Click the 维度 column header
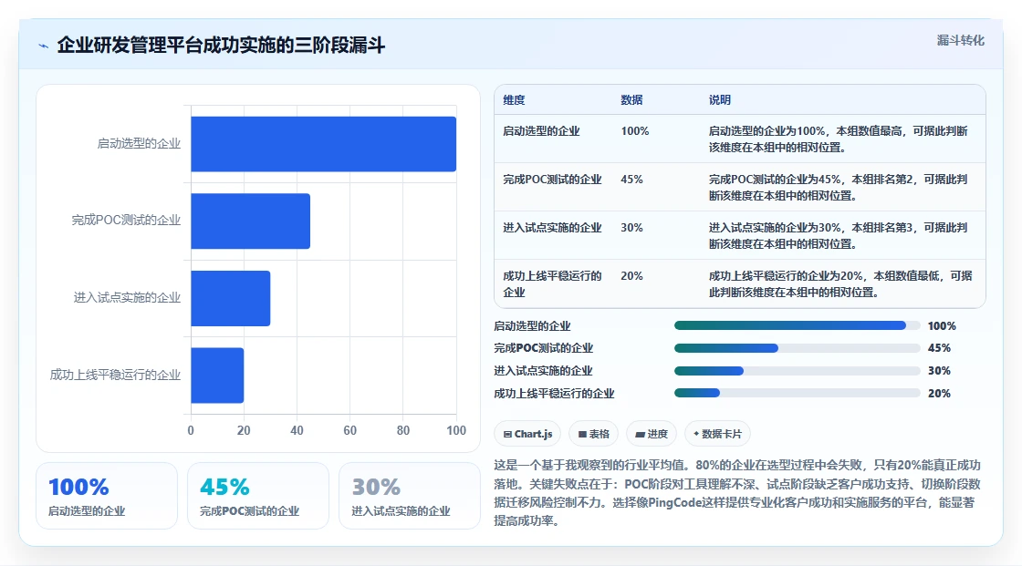This screenshot has width=1022, height=566. pos(514,99)
